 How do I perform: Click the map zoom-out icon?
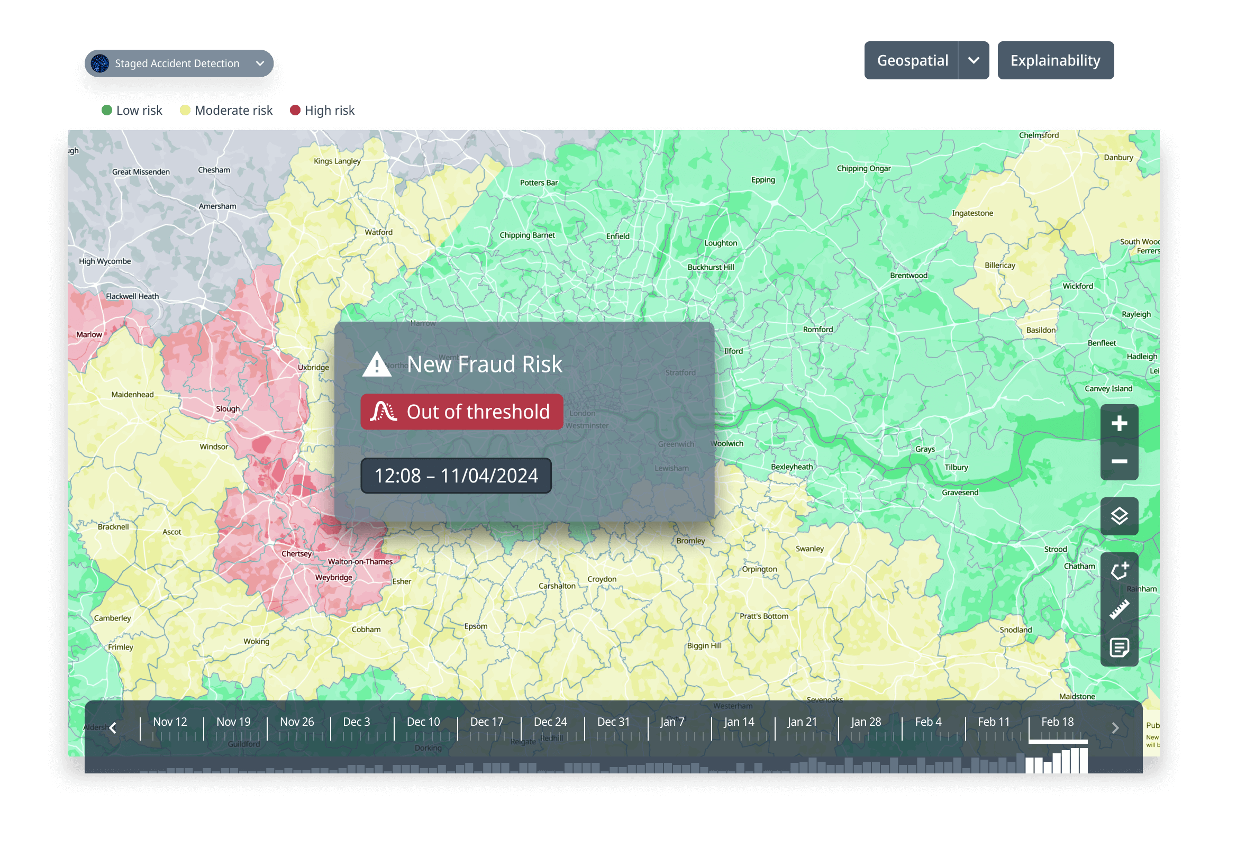click(x=1120, y=461)
